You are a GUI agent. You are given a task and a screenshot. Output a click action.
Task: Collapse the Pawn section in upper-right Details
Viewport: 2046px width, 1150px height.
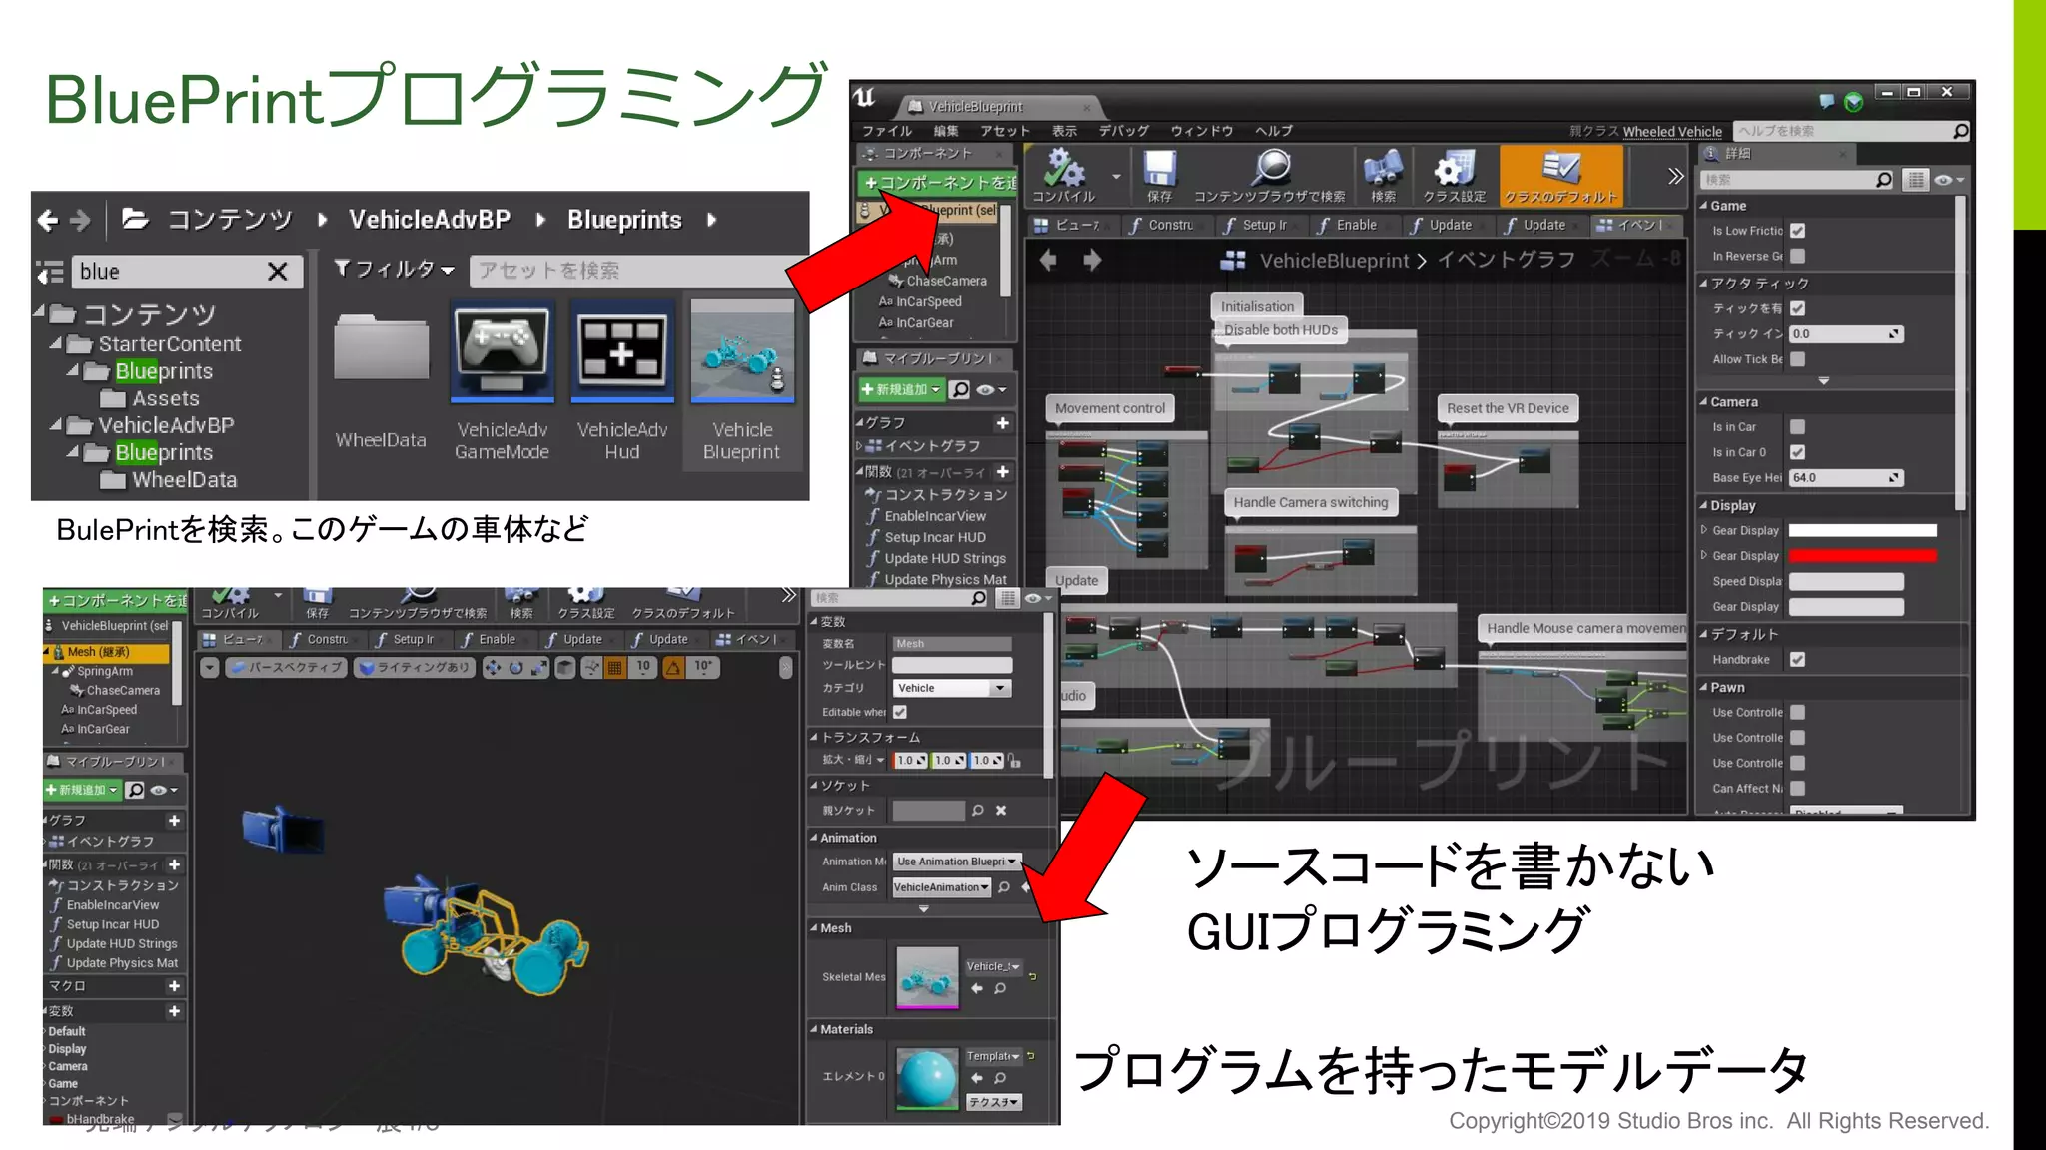point(1704,687)
